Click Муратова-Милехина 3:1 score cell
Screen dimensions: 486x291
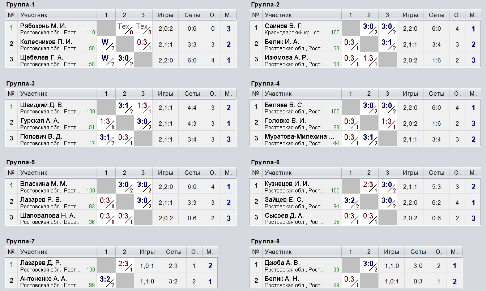(x=369, y=139)
